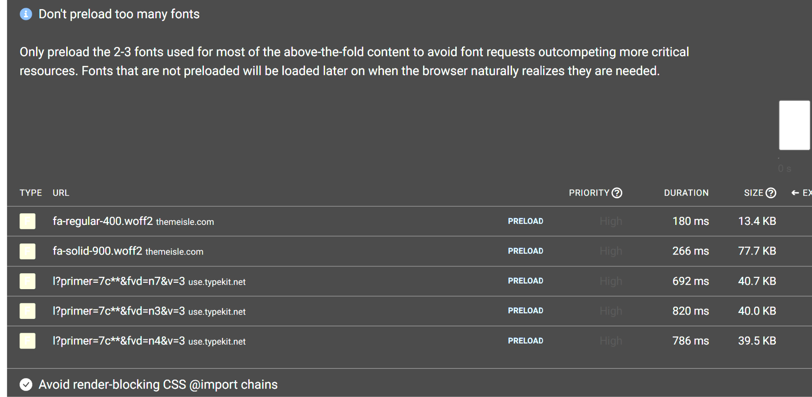Click the white filmstrip thumbnail at 0 s
The height and width of the screenshot is (397, 812).
point(794,125)
